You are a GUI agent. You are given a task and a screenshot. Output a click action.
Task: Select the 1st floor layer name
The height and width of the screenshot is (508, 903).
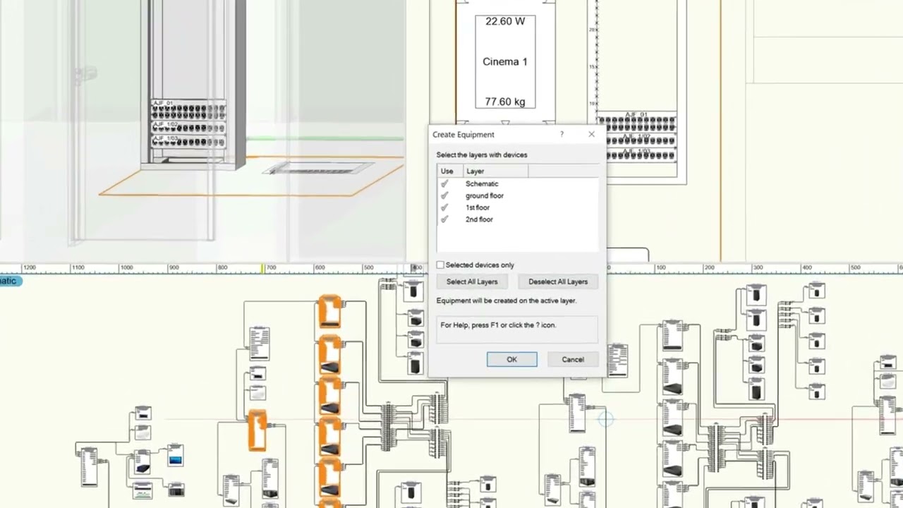pos(478,207)
